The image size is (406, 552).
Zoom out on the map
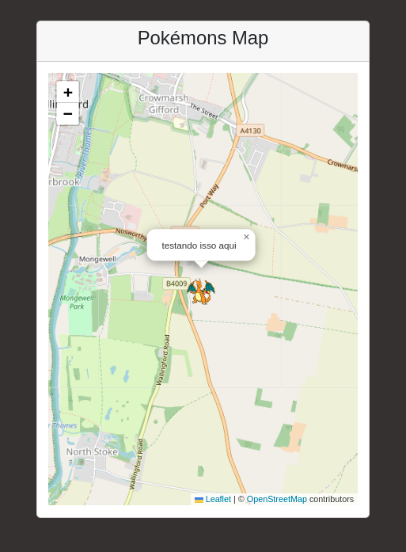click(x=67, y=114)
